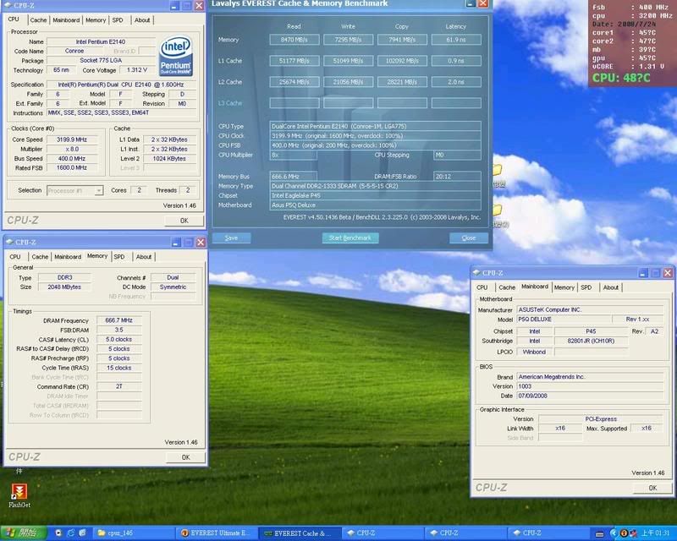Click OK in the CPU-Z Mainboard window
This screenshot has width=677, height=541.
coord(652,488)
